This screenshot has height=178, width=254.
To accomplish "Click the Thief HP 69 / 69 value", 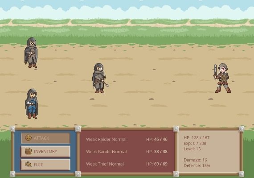I will [157, 164].
